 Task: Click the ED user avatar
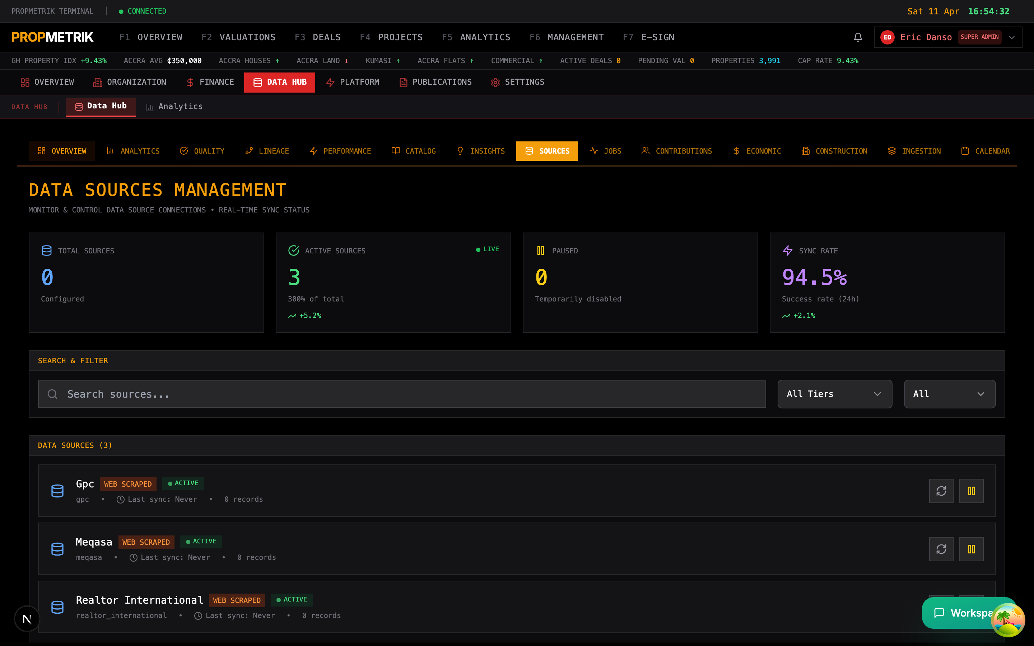coord(887,37)
